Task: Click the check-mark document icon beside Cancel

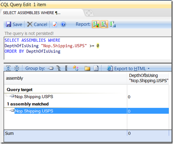Action: point(55,24)
